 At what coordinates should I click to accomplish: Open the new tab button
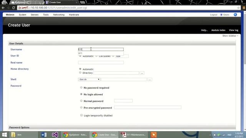point(83,2)
